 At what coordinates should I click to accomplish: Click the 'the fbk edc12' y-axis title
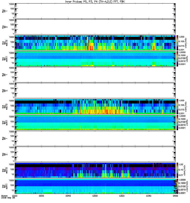tap(5, 170)
